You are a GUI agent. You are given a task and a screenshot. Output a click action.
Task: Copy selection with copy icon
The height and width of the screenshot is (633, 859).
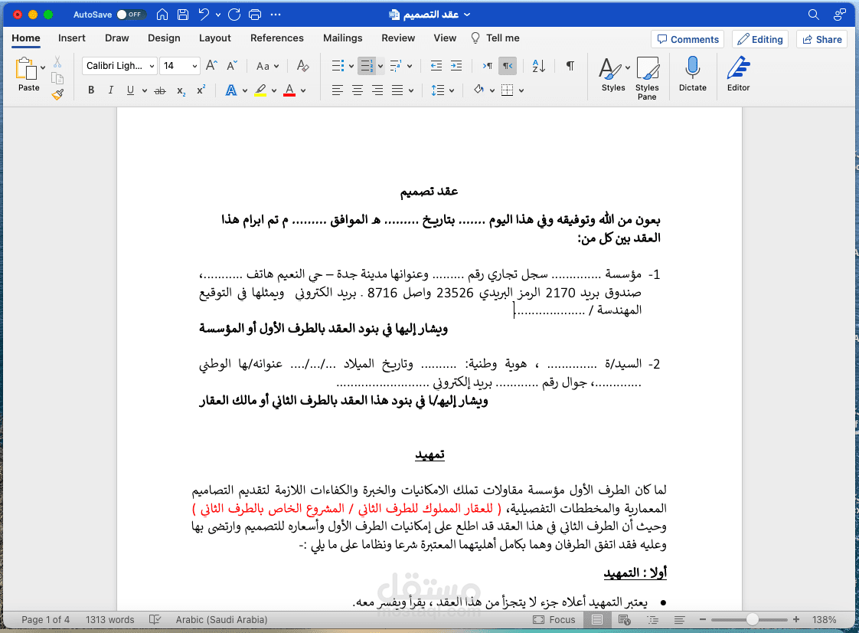pyautogui.click(x=57, y=78)
